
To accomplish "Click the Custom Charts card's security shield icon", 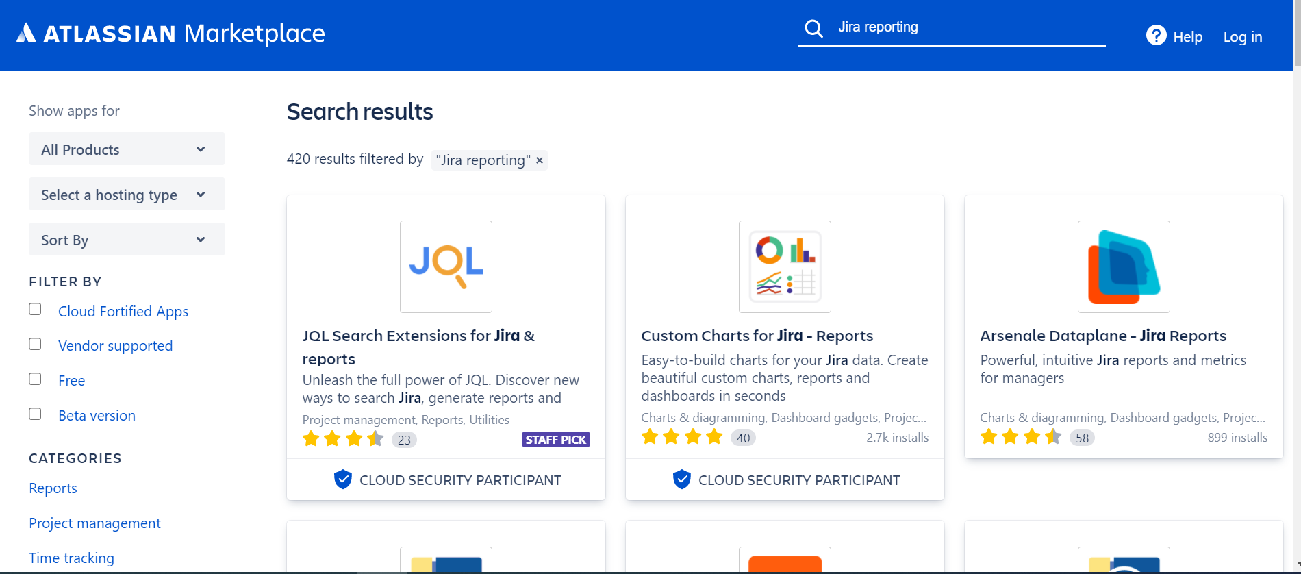I will [x=681, y=479].
